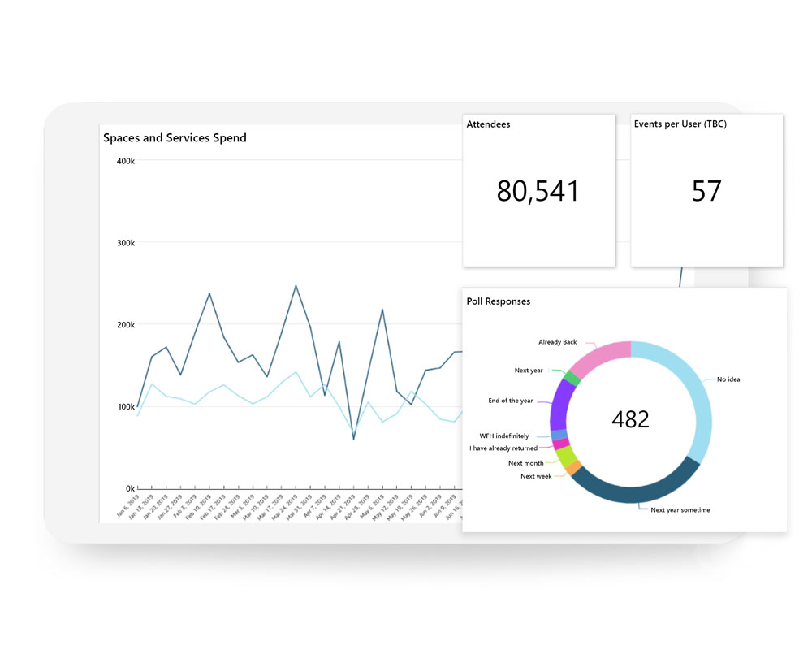
Task: Select the 482 total in donut center
Action: (x=630, y=419)
